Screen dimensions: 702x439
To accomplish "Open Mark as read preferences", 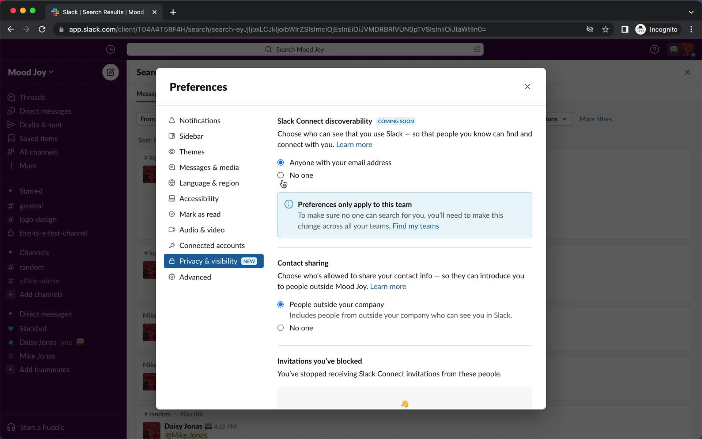I will [200, 214].
